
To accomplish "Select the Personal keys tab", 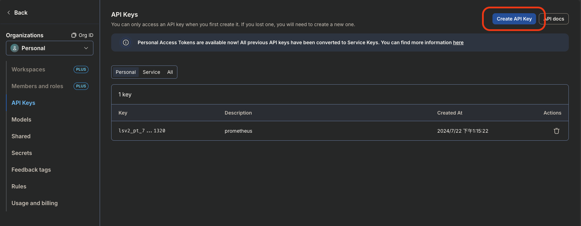I will [125, 72].
